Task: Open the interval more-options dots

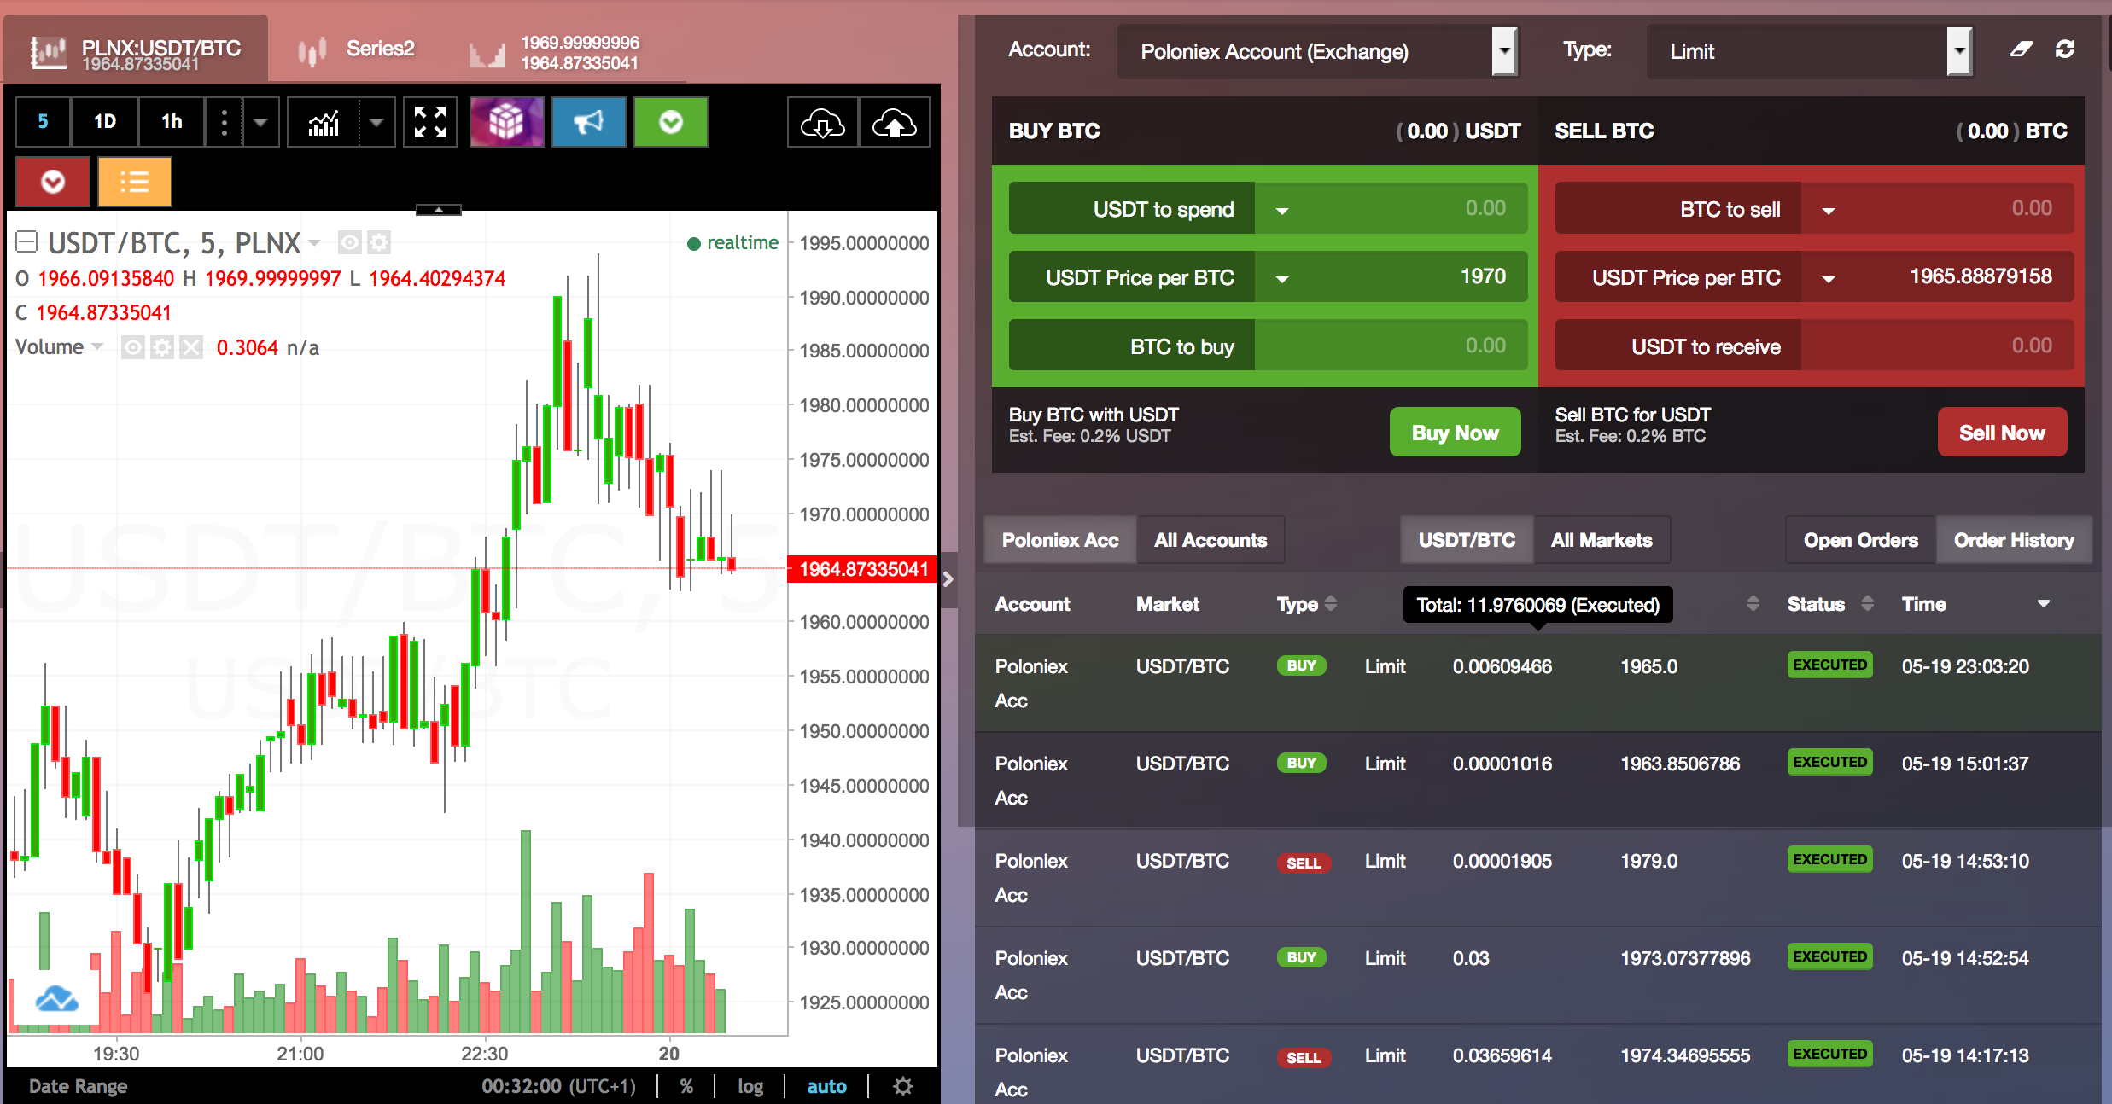Action: point(225,122)
